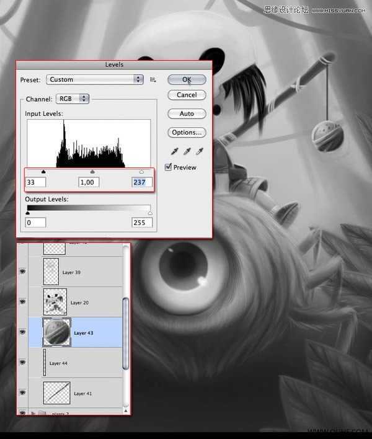Viewport: 372px width, 439px height.
Task: Focus the input highlight field showing 237
Action: tap(142, 182)
